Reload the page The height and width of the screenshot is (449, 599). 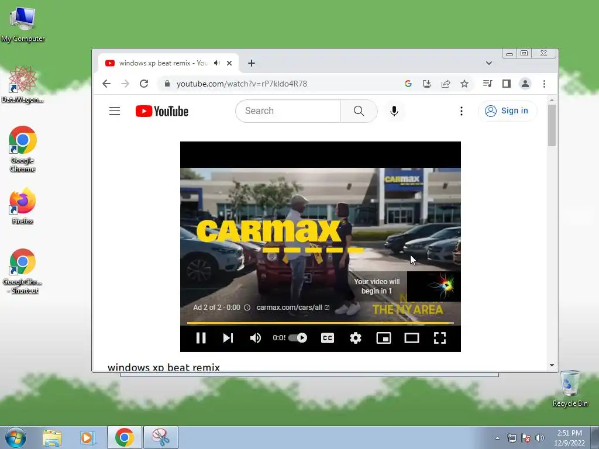(144, 84)
